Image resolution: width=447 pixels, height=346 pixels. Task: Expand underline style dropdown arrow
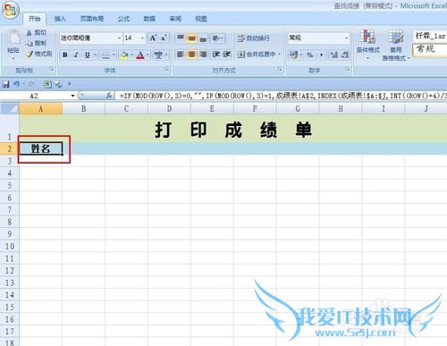[95, 55]
